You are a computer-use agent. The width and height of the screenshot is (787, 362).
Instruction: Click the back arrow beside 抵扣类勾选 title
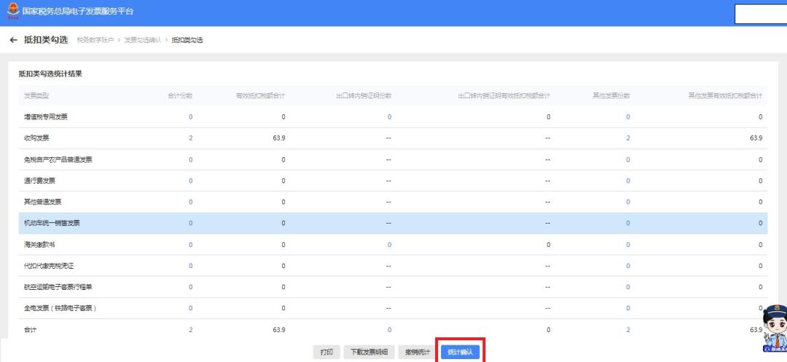point(13,39)
